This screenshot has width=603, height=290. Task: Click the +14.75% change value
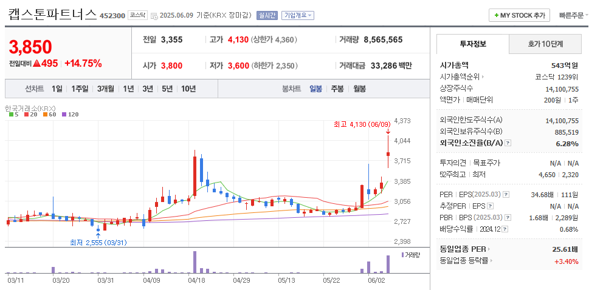(83, 63)
